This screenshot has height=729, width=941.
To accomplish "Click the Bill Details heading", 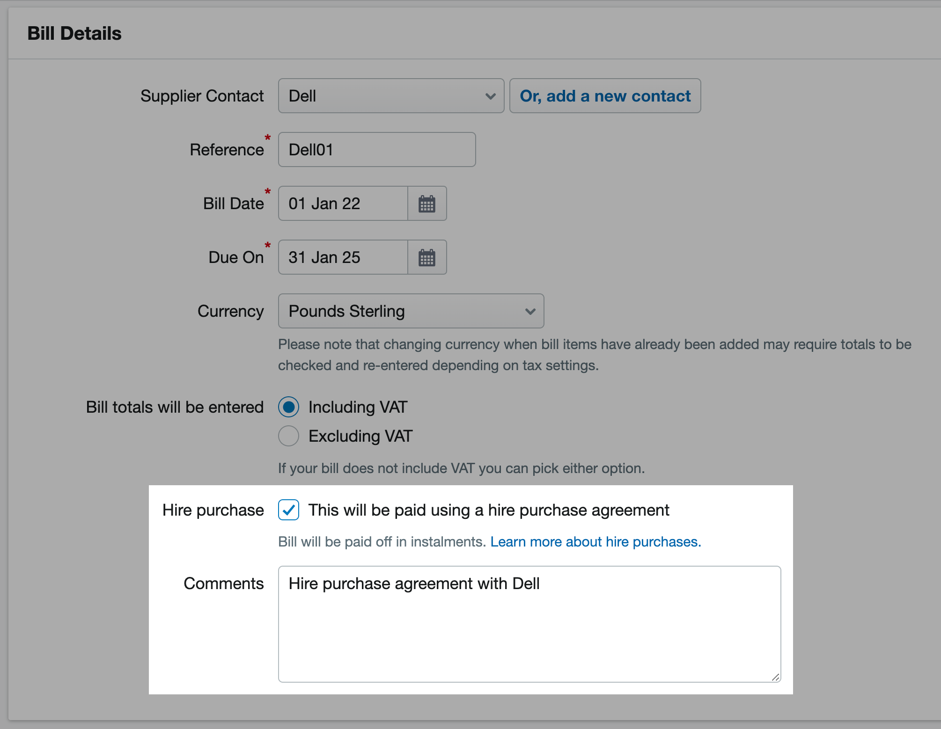I will [x=75, y=33].
